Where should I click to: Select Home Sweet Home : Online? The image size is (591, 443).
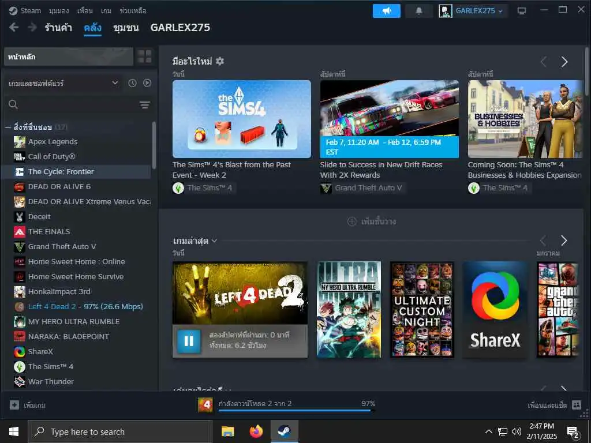click(77, 262)
